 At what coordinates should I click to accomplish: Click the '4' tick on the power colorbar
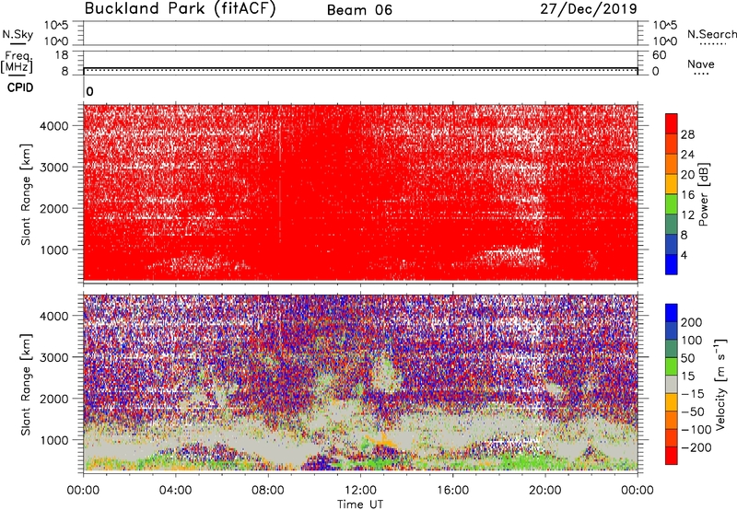[x=684, y=255]
